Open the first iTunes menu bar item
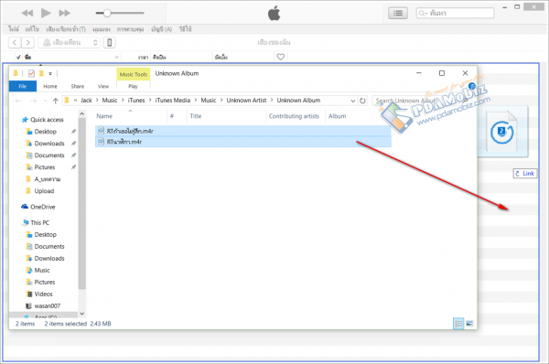549x364 pixels. (14, 29)
